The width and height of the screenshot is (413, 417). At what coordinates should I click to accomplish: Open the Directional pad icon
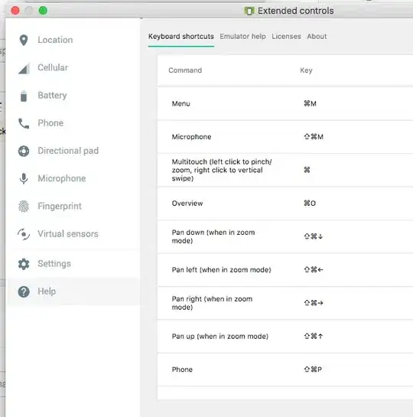pyautogui.click(x=24, y=151)
